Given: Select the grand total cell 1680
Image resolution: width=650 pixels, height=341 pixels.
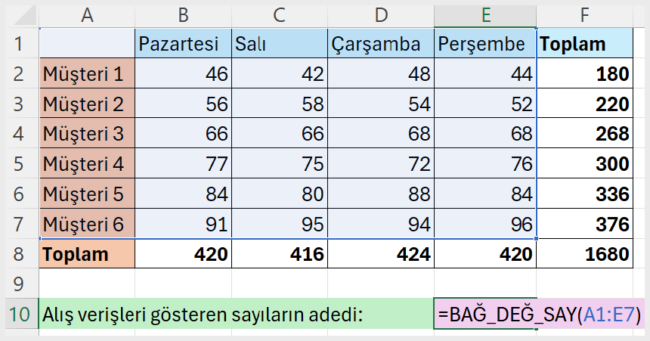Looking at the screenshot, I should pyautogui.click(x=584, y=253).
